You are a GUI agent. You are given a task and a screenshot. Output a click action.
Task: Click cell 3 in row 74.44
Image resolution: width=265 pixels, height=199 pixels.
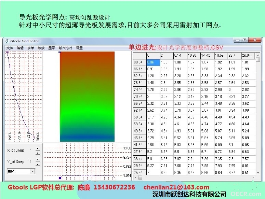[x=235, y=89]
